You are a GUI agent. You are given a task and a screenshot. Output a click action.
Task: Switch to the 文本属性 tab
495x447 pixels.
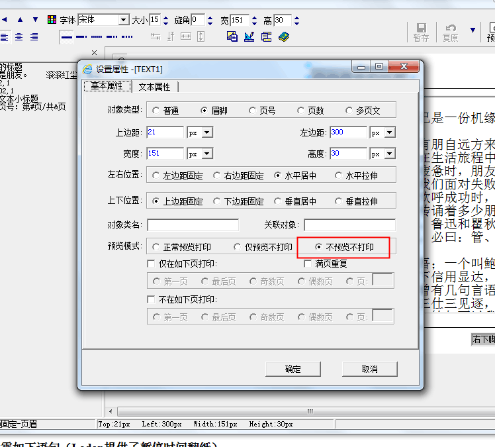(x=154, y=87)
